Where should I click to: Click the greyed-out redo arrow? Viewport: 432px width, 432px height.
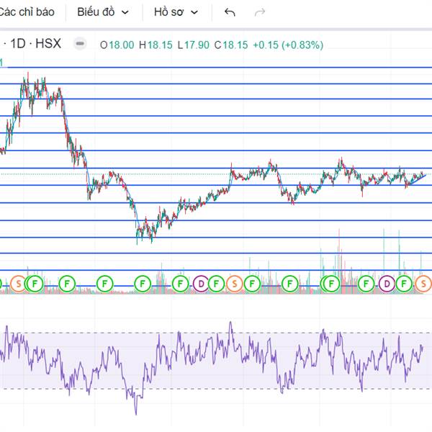tap(259, 12)
